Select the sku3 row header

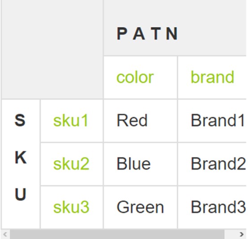click(x=71, y=207)
